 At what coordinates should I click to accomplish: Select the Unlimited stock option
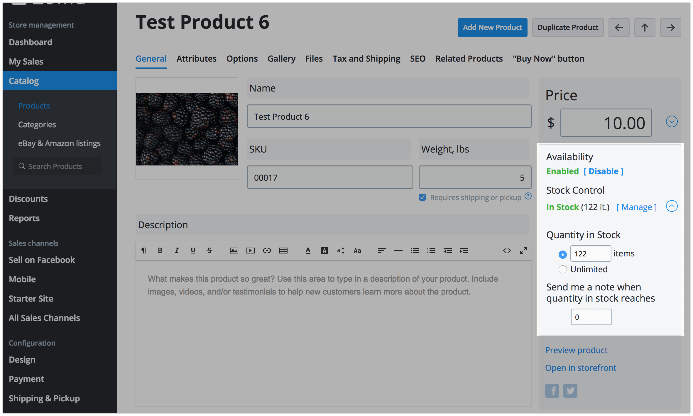[562, 269]
